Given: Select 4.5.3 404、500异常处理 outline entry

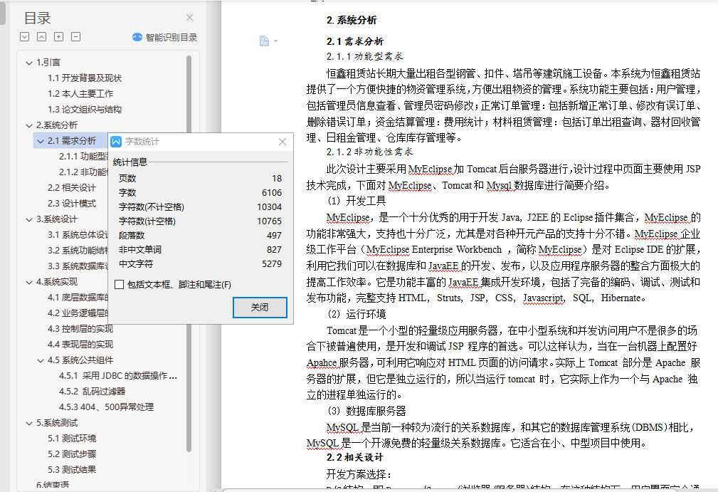Looking at the screenshot, I should tap(106, 407).
